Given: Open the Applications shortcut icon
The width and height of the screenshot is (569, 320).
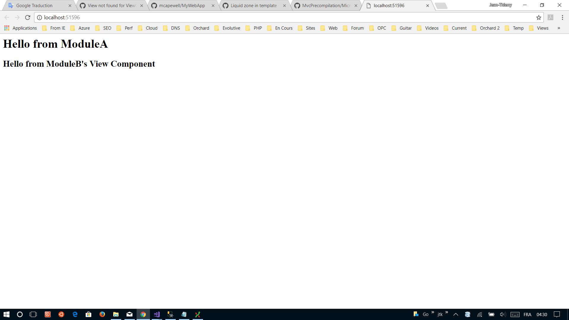Looking at the screenshot, I should pyautogui.click(x=7, y=28).
